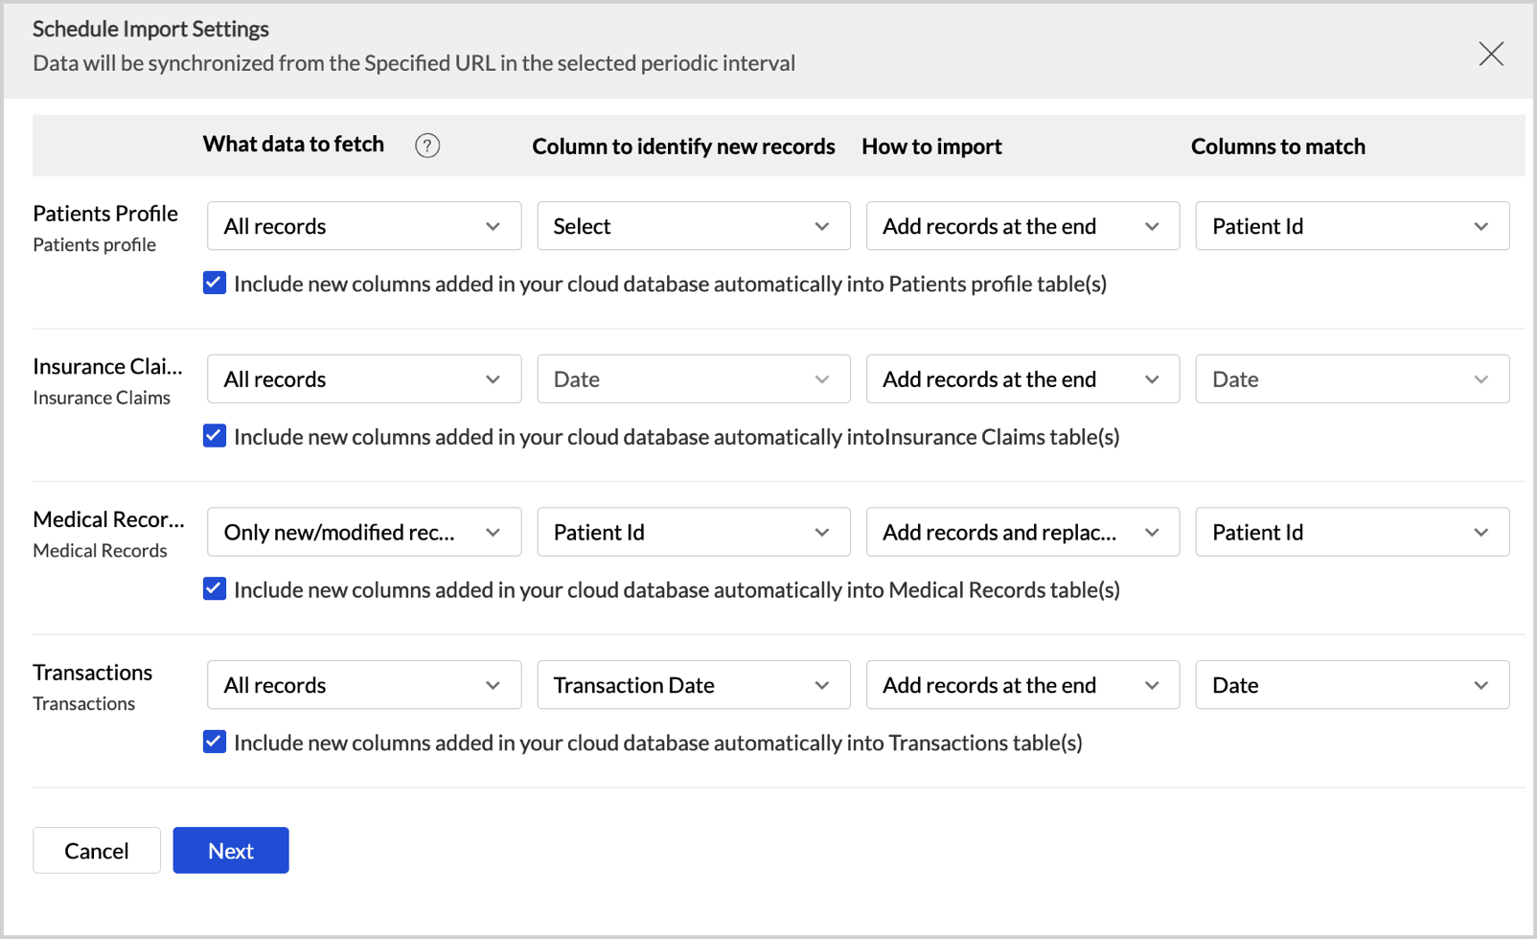Expand Medical Records identify column Patient Id dropdown
Image resolution: width=1537 pixels, height=939 pixels.
[x=693, y=532]
